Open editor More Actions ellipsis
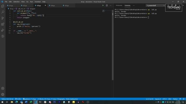 [x=110, y=5]
